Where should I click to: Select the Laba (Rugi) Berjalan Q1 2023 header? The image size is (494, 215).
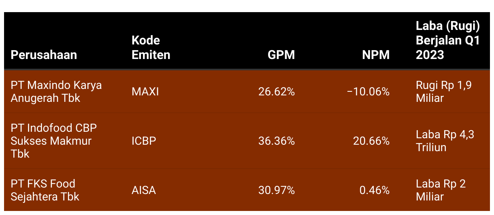[448, 40]
